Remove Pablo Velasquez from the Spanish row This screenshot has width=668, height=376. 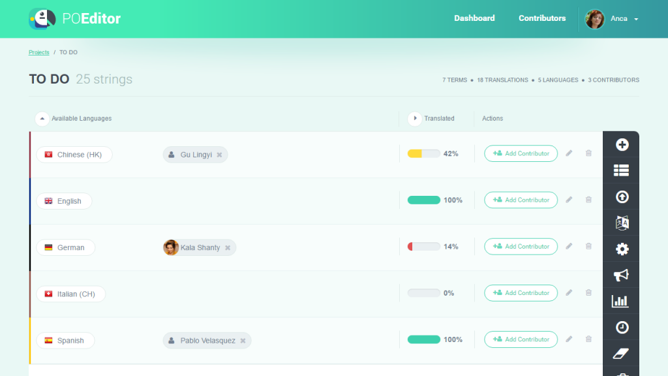tap(243, 341)
